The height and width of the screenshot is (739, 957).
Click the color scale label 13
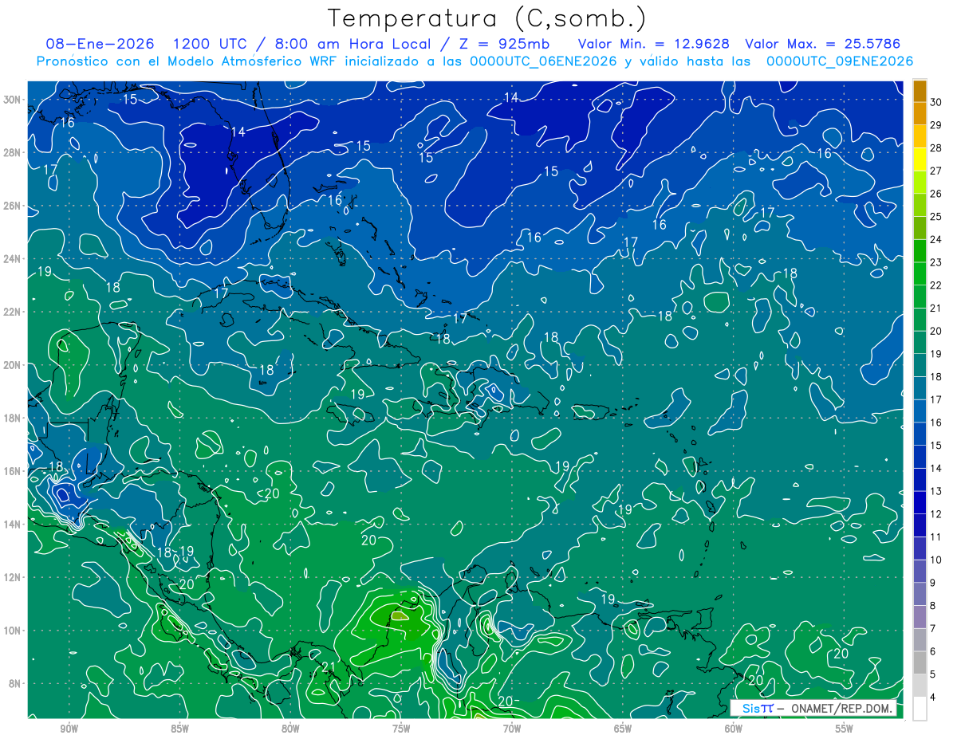[x=936, y=491]
